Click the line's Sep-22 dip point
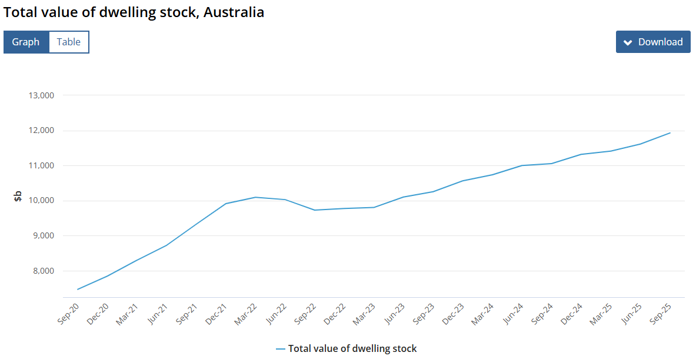The width and height of the screenshot is (696, 359). point(315,210)
